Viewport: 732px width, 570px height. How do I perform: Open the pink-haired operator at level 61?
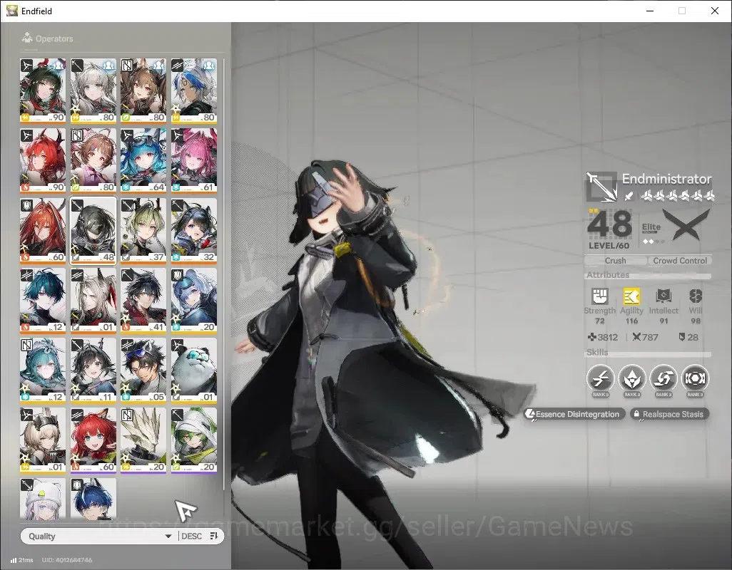194,160
